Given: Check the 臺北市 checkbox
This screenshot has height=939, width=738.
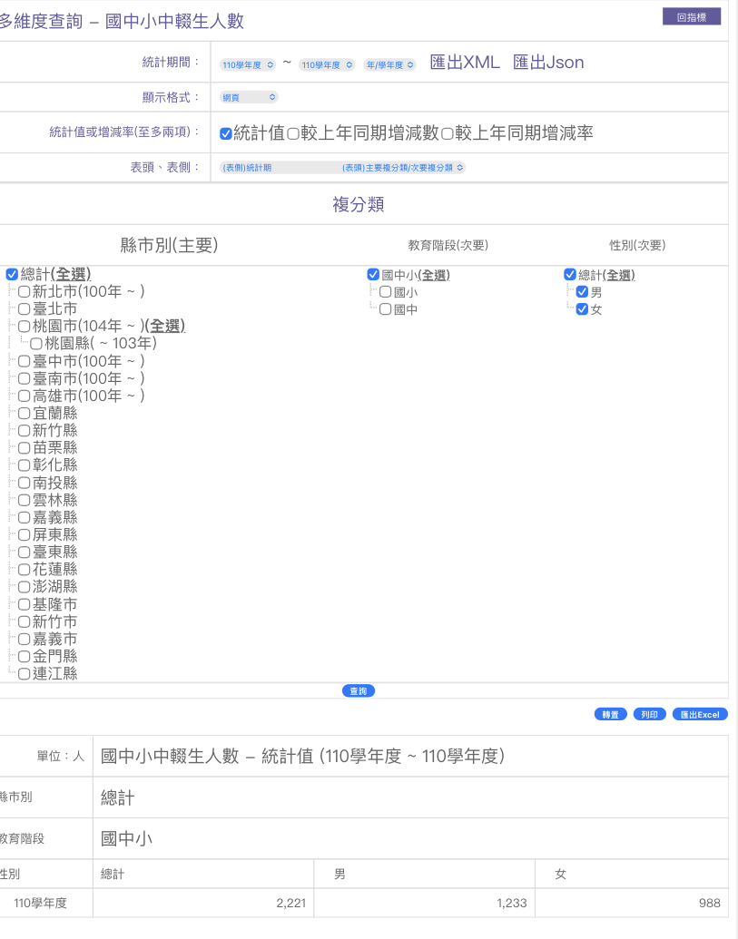Looking at the screenshot, I should (x=25, y=309).
